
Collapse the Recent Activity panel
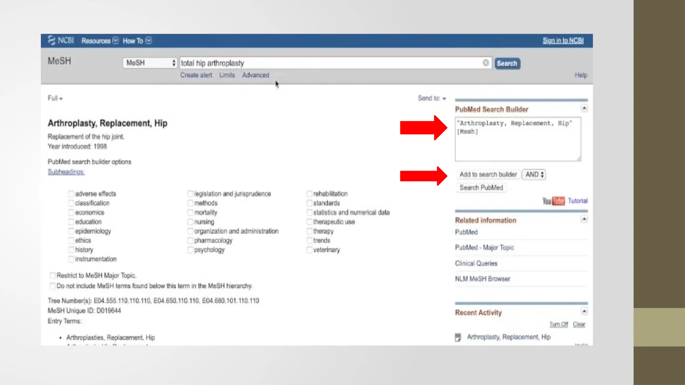click(584, 311)
